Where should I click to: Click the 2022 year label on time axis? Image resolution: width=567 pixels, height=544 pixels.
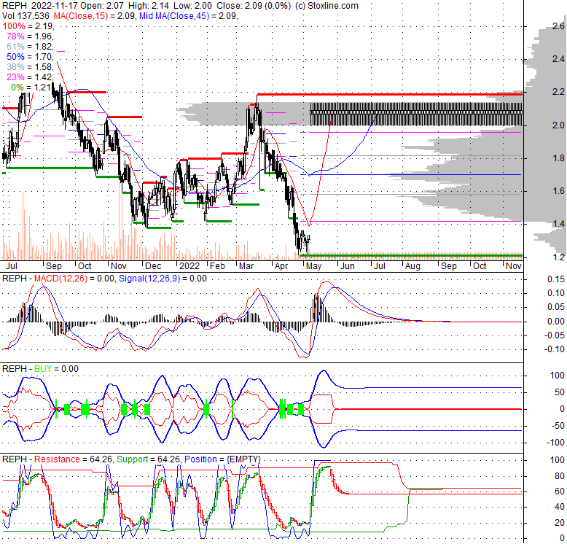point(189,266)
